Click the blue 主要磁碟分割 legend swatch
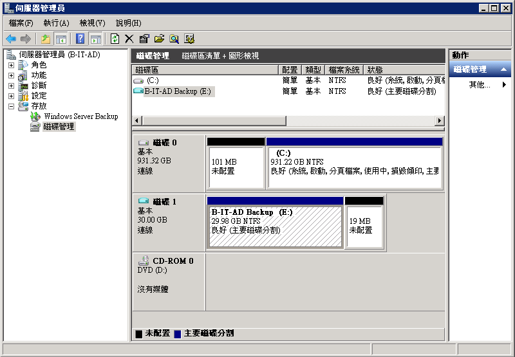Image resolution: width=515 pixels, height=357 pixels. 178,334
